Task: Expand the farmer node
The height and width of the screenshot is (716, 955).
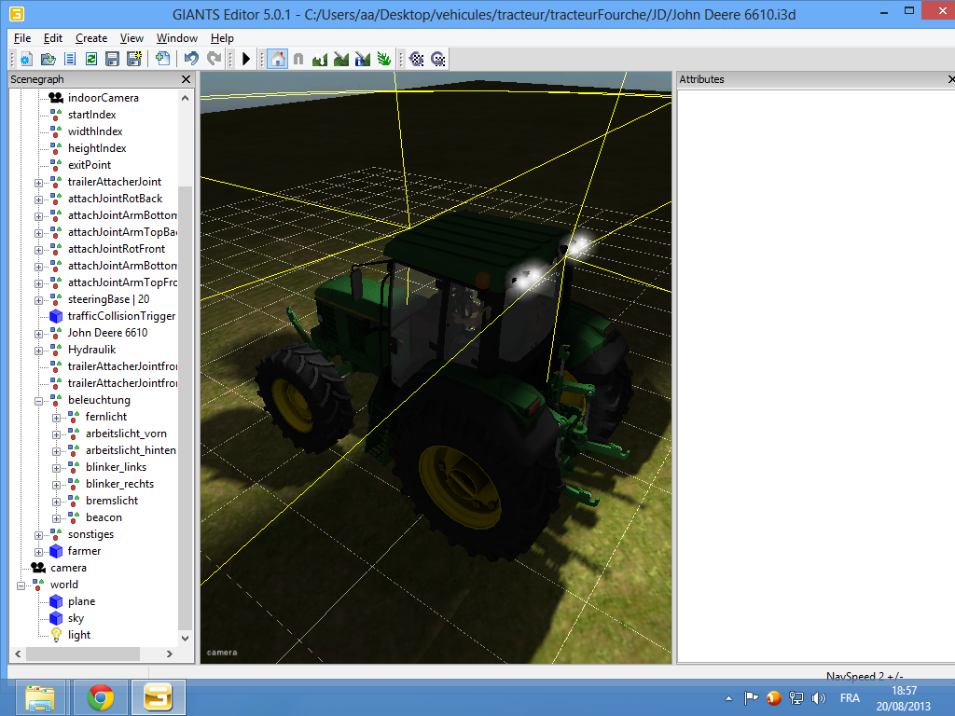Action: click(x=38, y=552)
